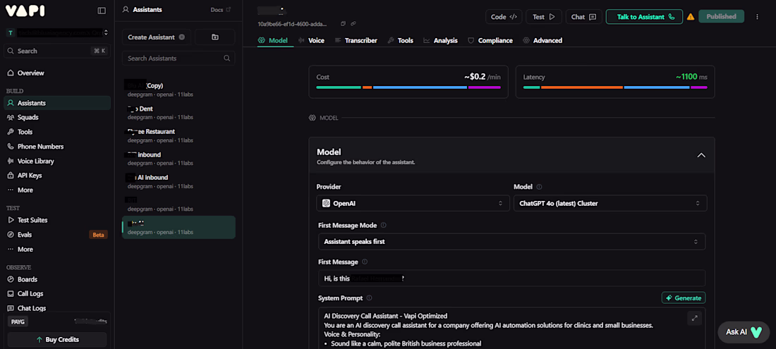
Task: Click the info icon next to Model label
Action: 539,187
